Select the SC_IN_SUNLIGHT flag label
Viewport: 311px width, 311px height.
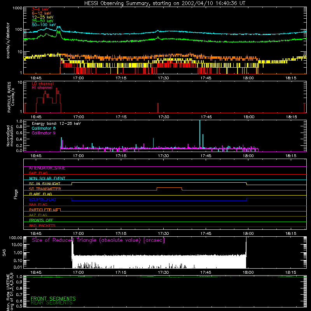[x=45, y=183]
